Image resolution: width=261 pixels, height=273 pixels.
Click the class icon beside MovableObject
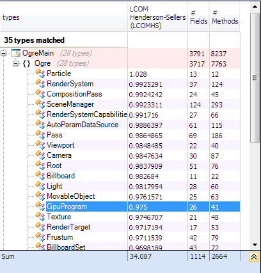coord(40,196)
